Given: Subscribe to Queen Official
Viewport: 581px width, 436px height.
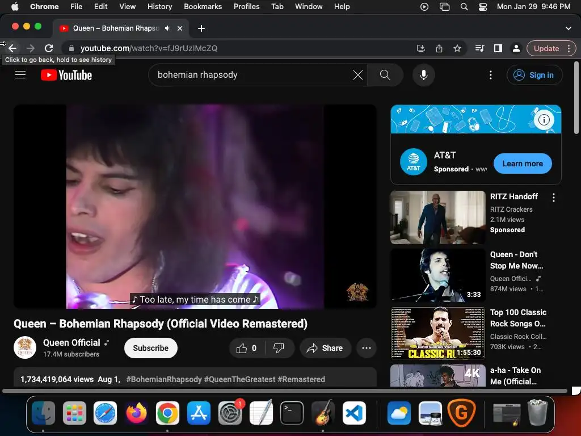Looking at the screenshot, I should coord(151,348).
